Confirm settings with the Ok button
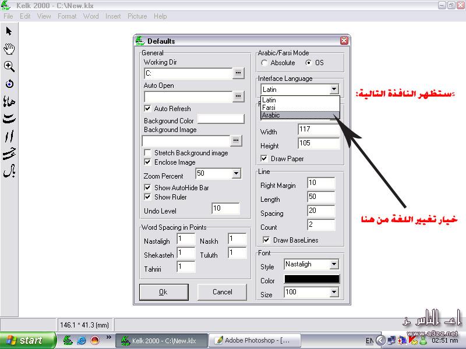This screenshot has height=349, width=466. pyautogui.click(x=164, y=292)
